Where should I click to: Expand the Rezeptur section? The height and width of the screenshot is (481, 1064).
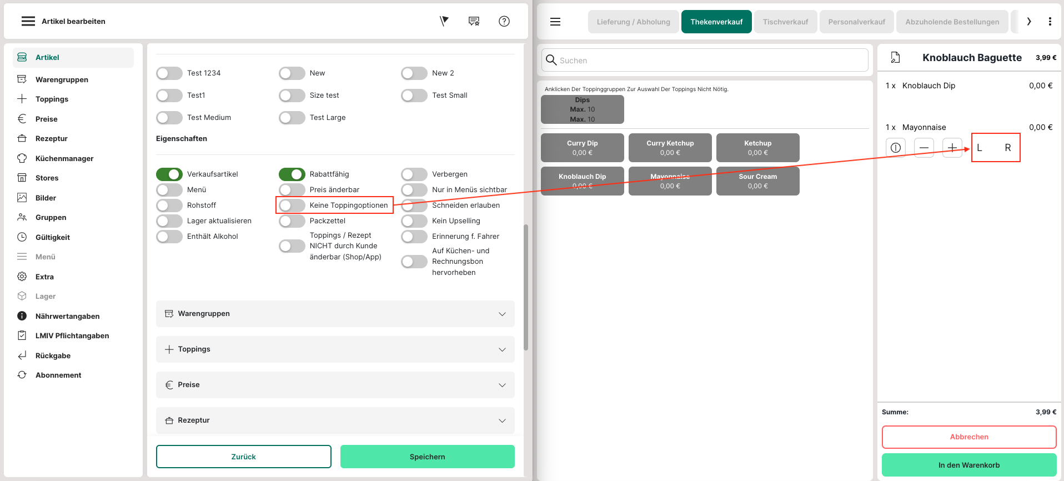(335, 420)
